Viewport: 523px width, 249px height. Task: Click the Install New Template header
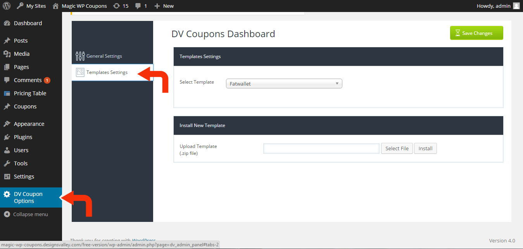click(338, 125)
